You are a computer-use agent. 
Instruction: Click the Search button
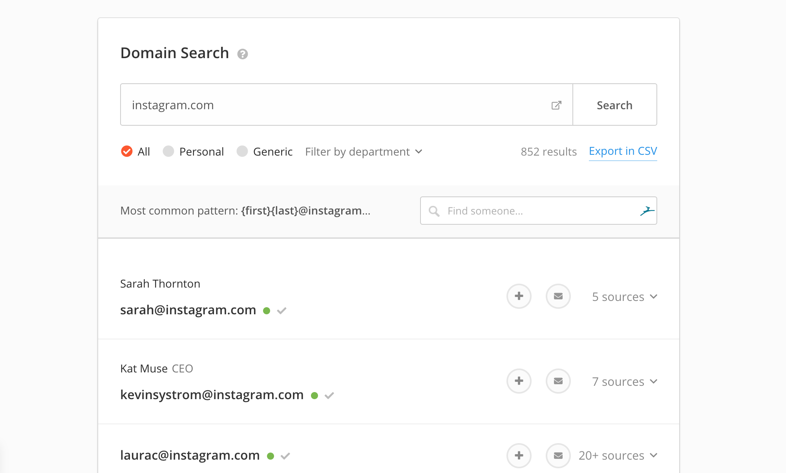tap(614, 105)
